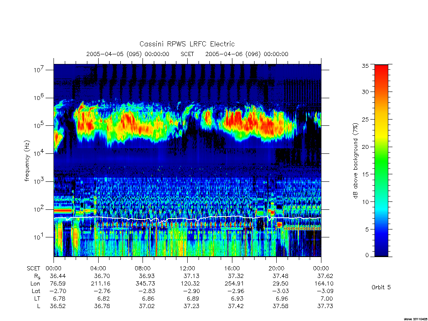Click the 'dB above background (7%)' colorbar label
The width and height of the screenshot is (428, 321).
click(355, 160)
